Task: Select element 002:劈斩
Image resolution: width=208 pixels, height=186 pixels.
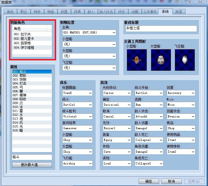Action: point(32,76)
